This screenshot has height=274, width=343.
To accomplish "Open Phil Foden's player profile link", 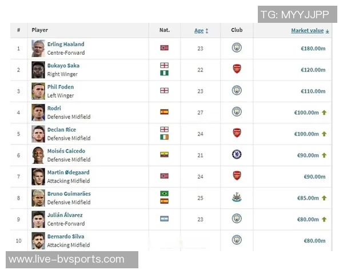I will [61, 87].
